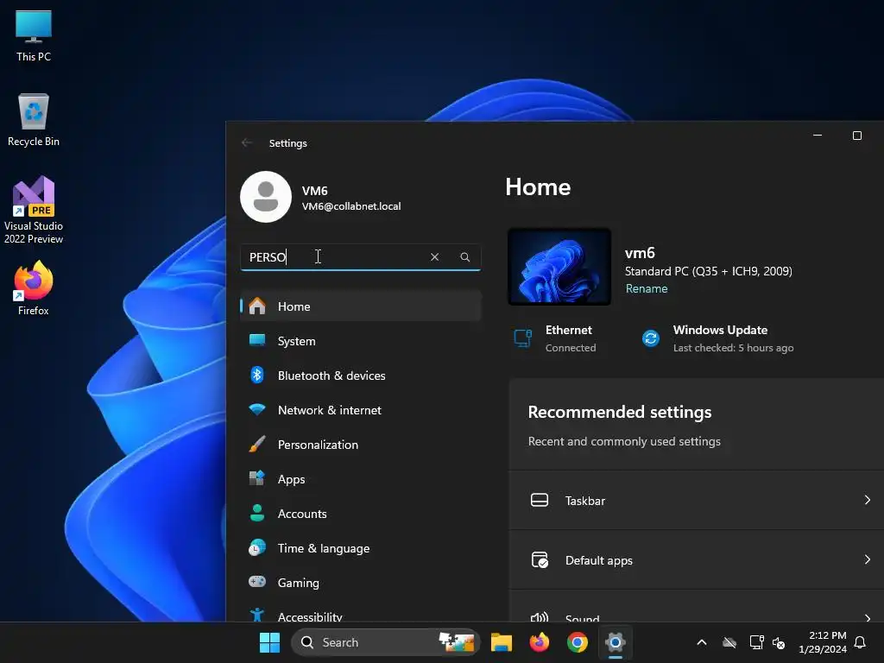The width and height of the screenshot is (884, 663).
Task: Click the VM6@collabnet.local account text
Action: coord(351,206)
